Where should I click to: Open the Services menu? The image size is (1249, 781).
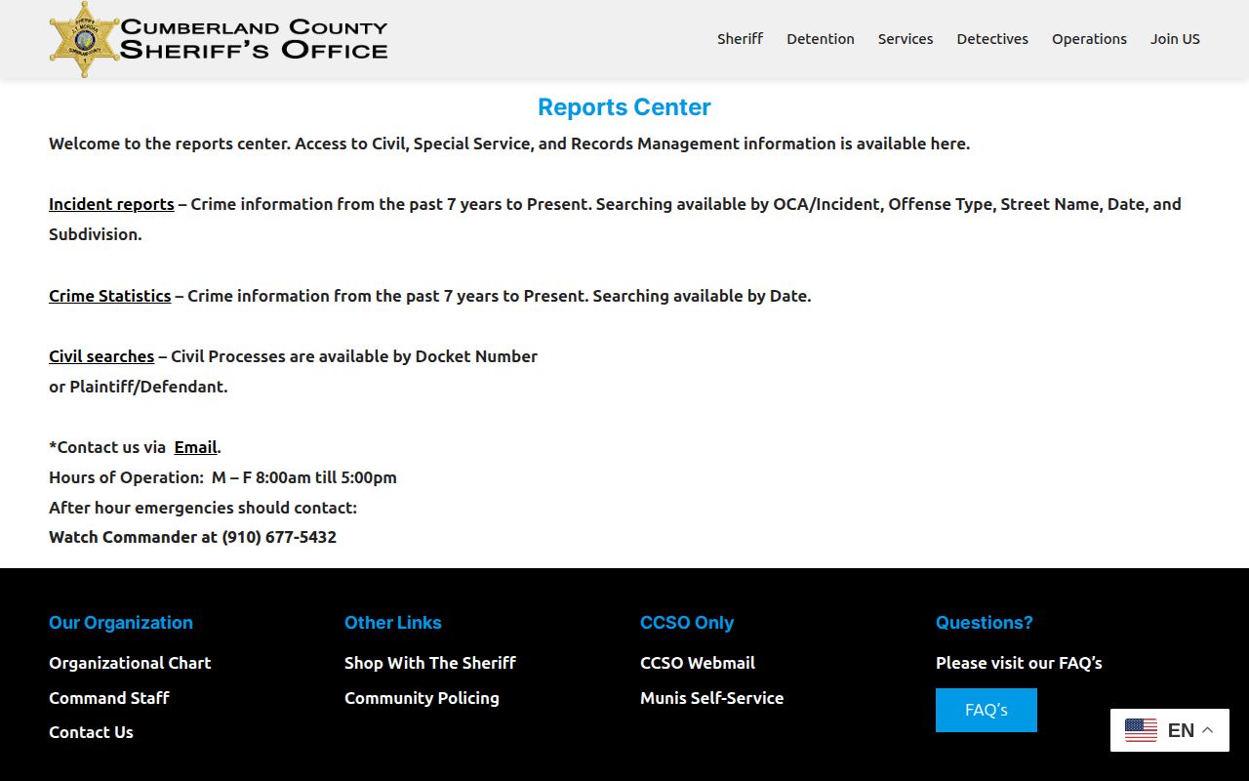[x=906, y=39]
